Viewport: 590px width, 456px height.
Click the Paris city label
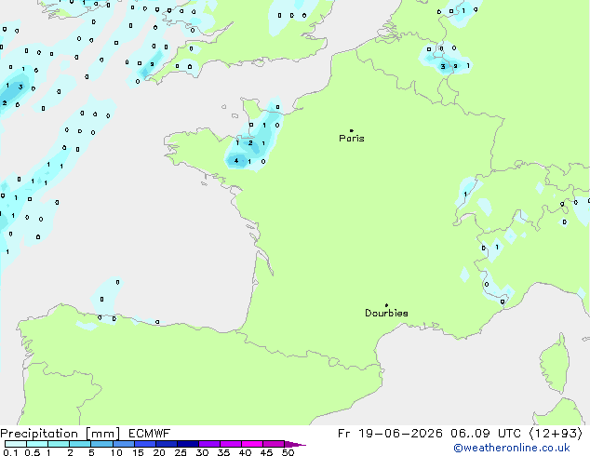352,139
